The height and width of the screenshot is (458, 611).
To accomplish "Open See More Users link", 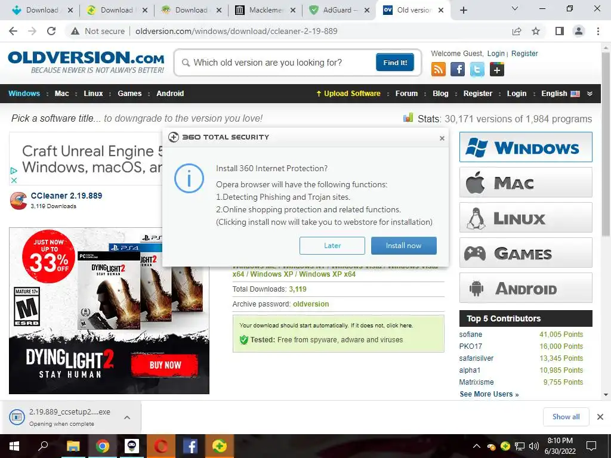I will pyautogui.click(x=489, y=394).
